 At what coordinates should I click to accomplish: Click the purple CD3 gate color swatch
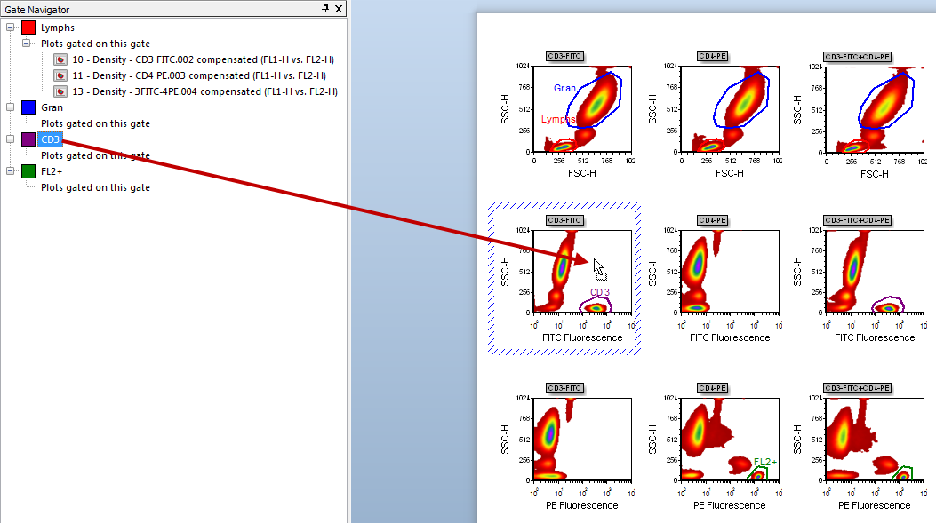click(x=28, y=139)
